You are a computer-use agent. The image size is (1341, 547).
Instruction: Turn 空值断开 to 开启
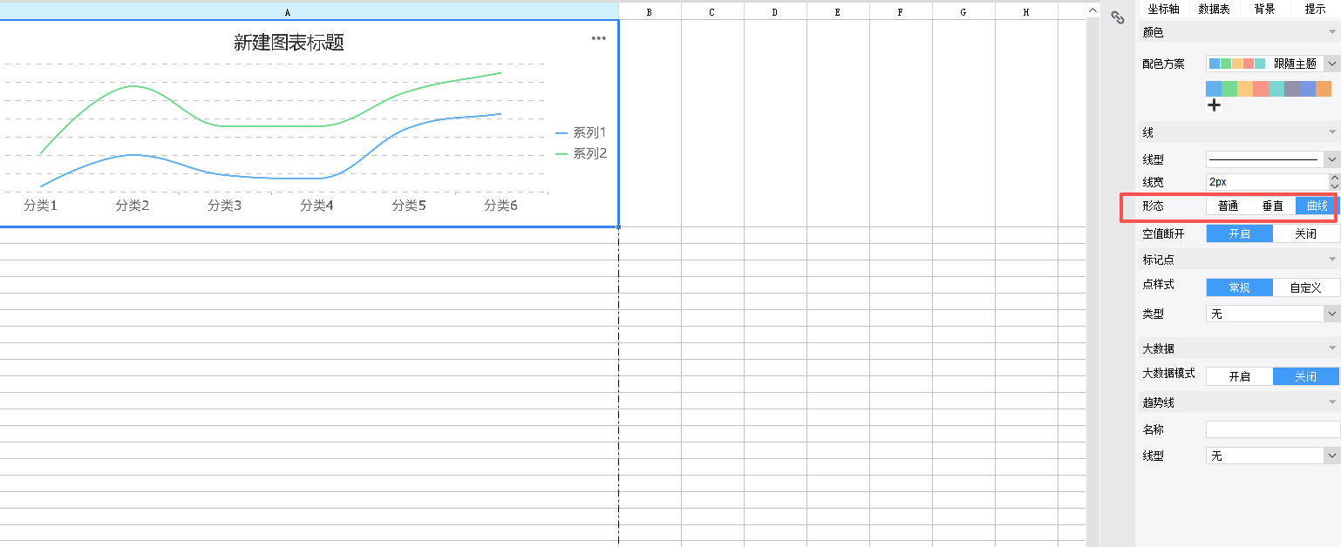pyautogui.click(x=1239, y=233)
